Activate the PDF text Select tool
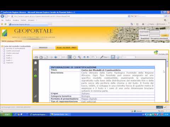The height and width of the screenshot is (127, 170). (x=70, y=57)
